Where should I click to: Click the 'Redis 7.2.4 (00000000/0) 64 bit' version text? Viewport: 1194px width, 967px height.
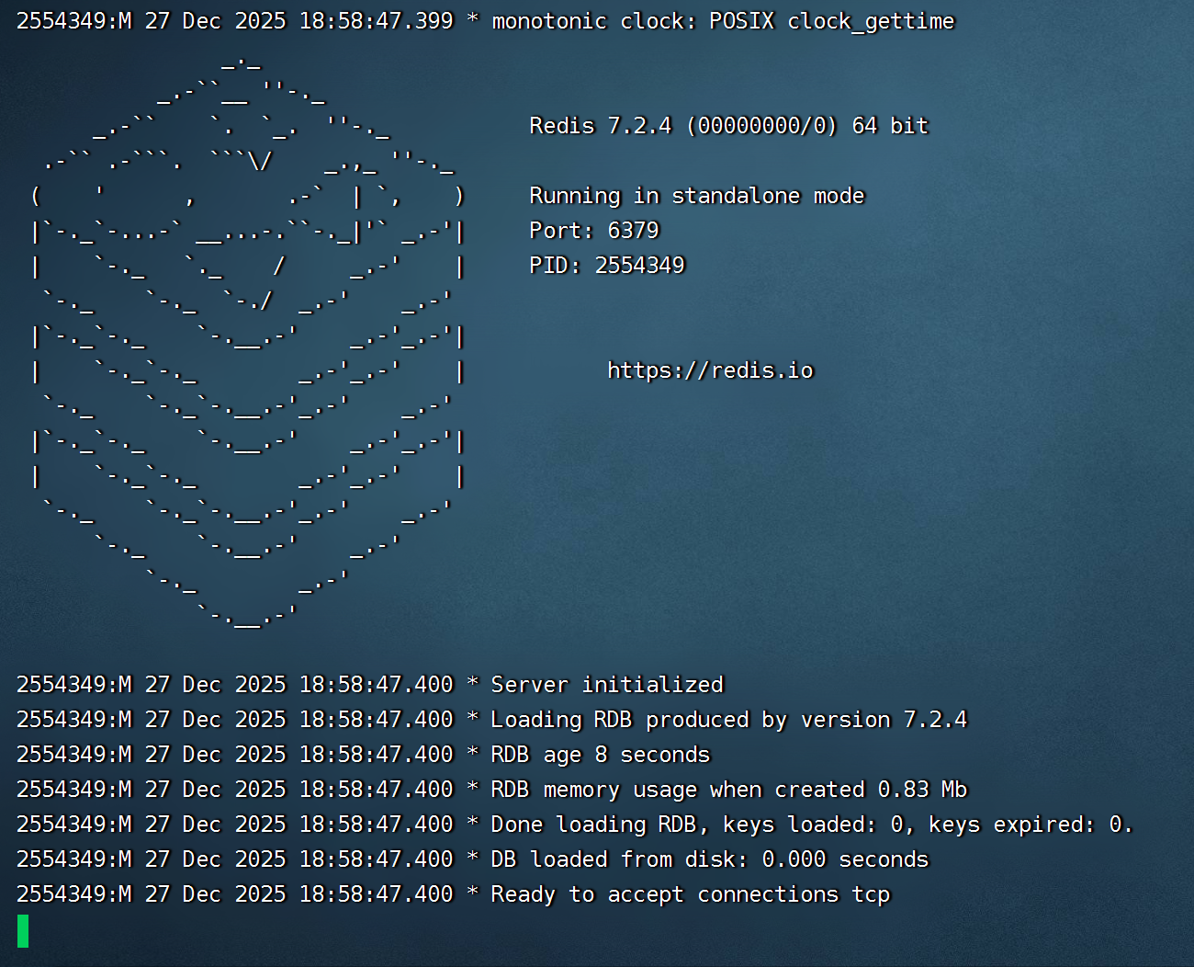[728, 126]
